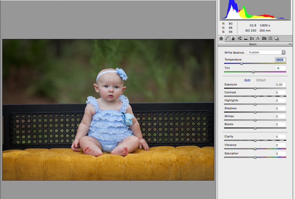
Task: Open the Effects fx panel
Action: pyautogui.click(x=258, y=38)
